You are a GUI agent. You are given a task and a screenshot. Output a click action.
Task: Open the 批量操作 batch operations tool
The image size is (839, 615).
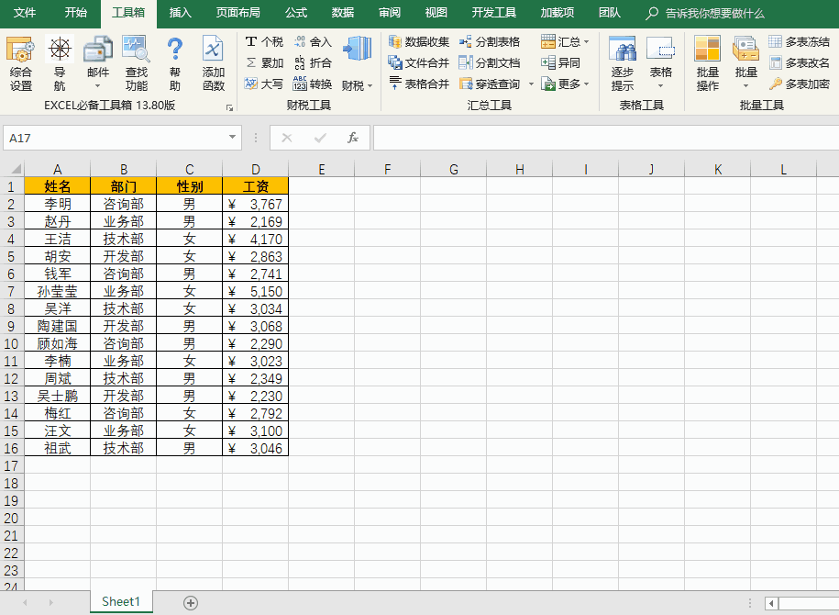pos(707,62)
